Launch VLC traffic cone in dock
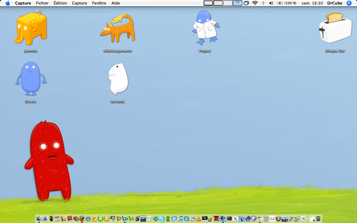The height and width of the screenshot is (223, 357). click(199, 219)
